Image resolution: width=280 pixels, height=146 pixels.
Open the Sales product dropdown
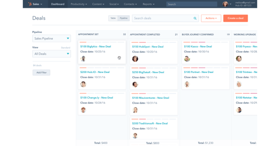tap(38, 4)
